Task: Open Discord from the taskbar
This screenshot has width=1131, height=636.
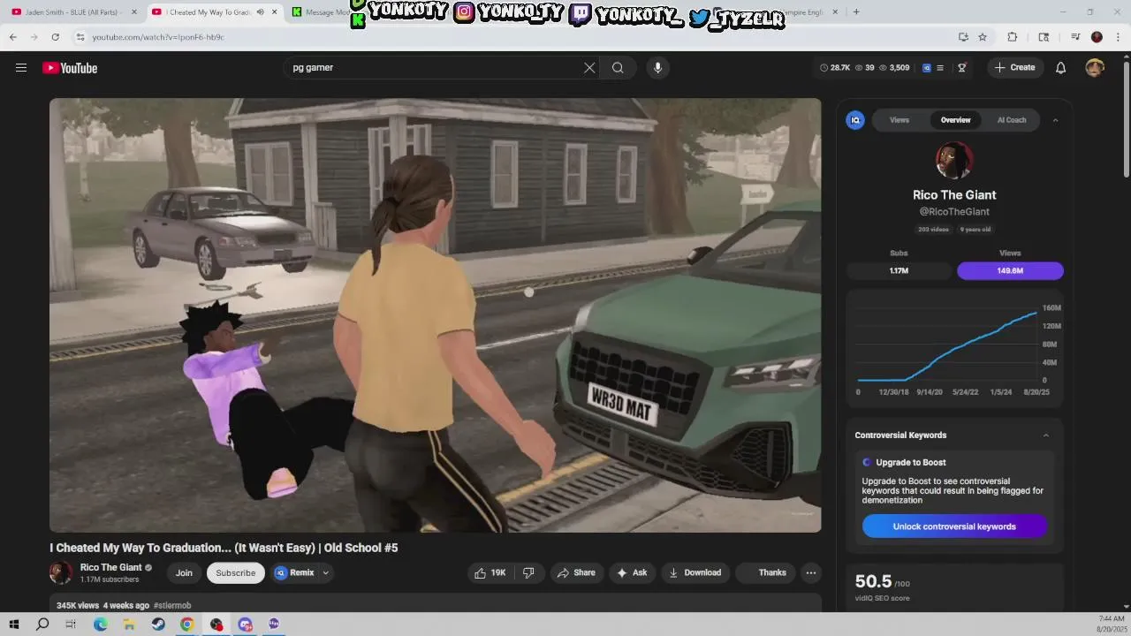Action: 245,624
